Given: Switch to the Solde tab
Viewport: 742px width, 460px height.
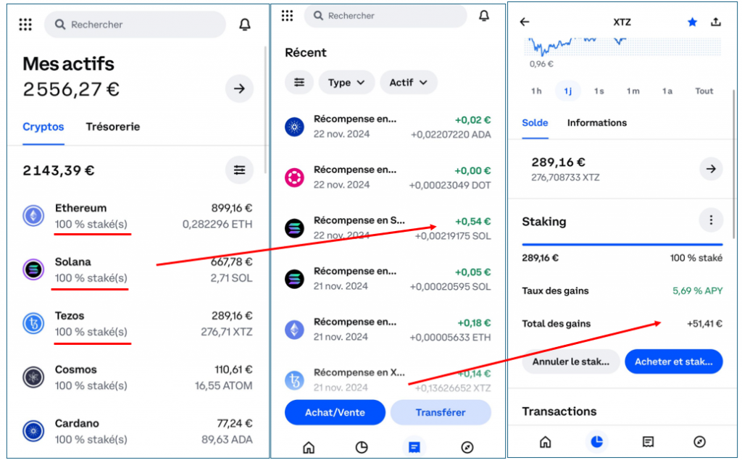Looking at the screenshot, I should pyautogui.click(x=535, y=123).
